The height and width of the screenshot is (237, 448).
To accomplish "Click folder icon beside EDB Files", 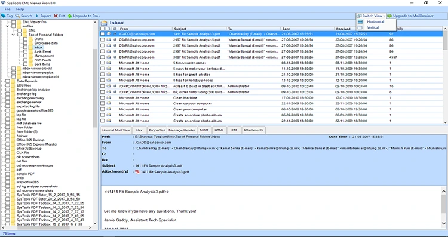I will click(13, 85).
